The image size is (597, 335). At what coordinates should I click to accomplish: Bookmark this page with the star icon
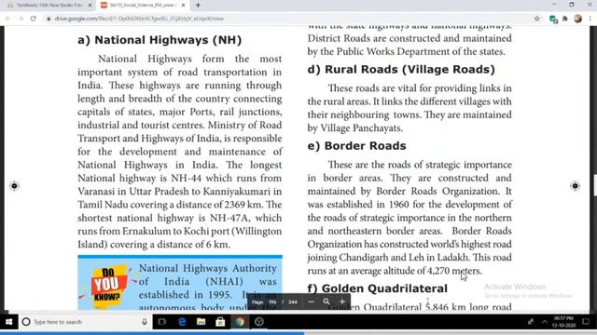[x=537, y=19]
